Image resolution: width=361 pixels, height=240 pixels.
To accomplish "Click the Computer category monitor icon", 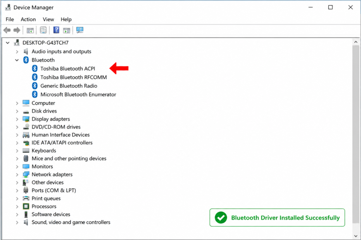I will point(26,103).
